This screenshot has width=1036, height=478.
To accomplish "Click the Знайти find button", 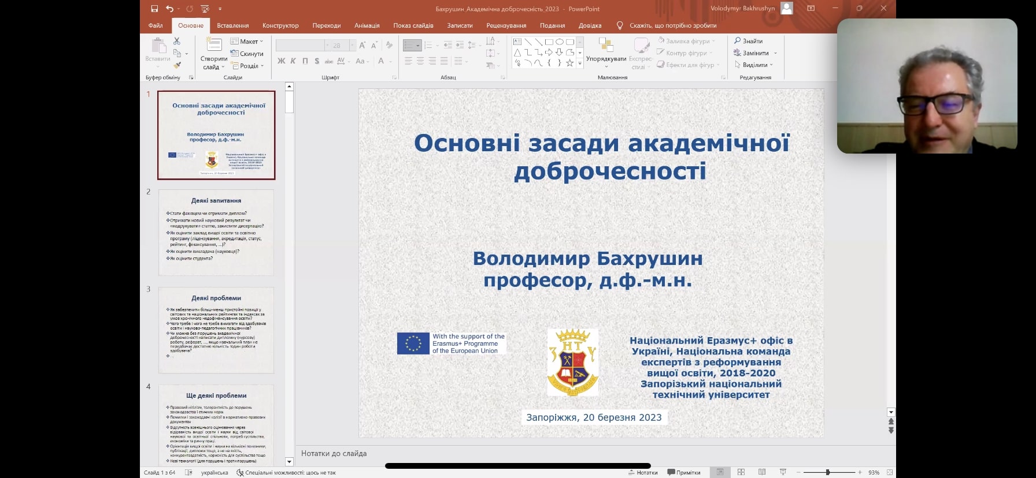I will point(748,41).
